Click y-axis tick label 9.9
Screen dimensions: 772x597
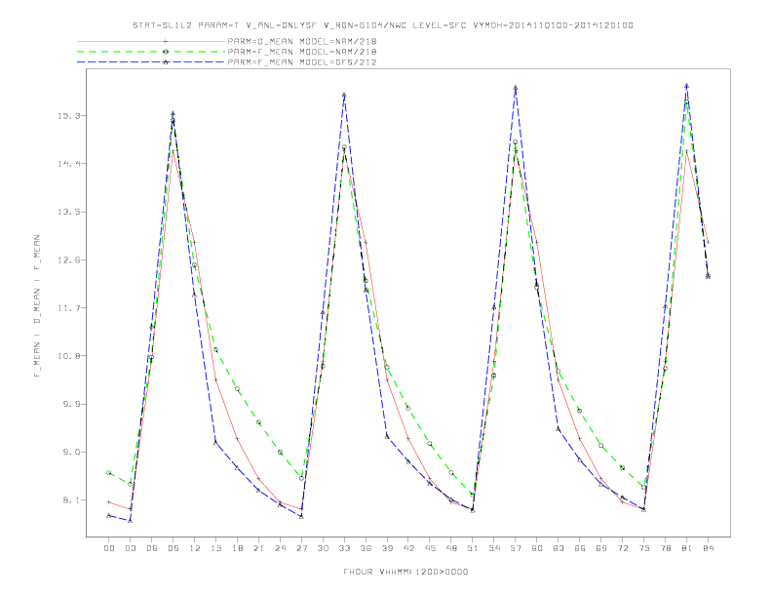tap(72, 404)
